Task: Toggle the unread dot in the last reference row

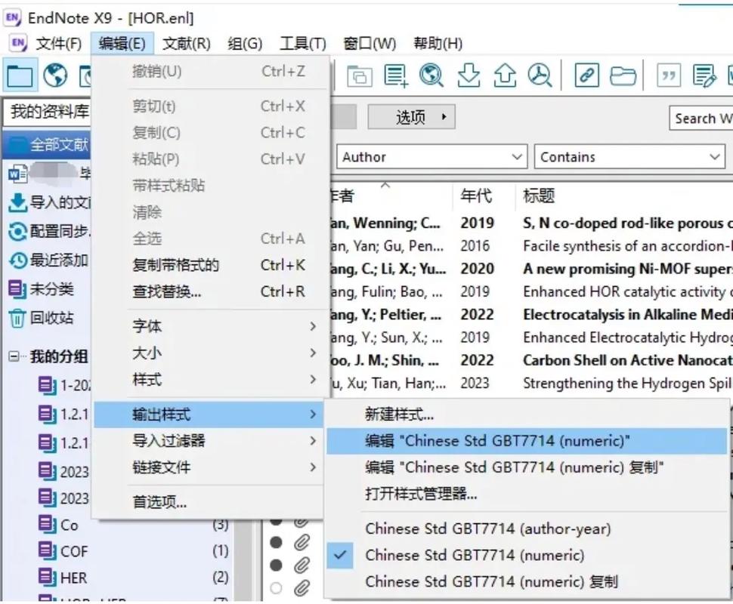Action: [277, 587]
